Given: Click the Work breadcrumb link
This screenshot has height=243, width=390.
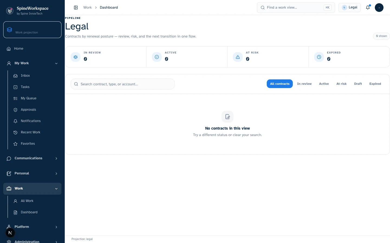Looking at the screenshot, I should pyautogui.click(x=87, y=8).
